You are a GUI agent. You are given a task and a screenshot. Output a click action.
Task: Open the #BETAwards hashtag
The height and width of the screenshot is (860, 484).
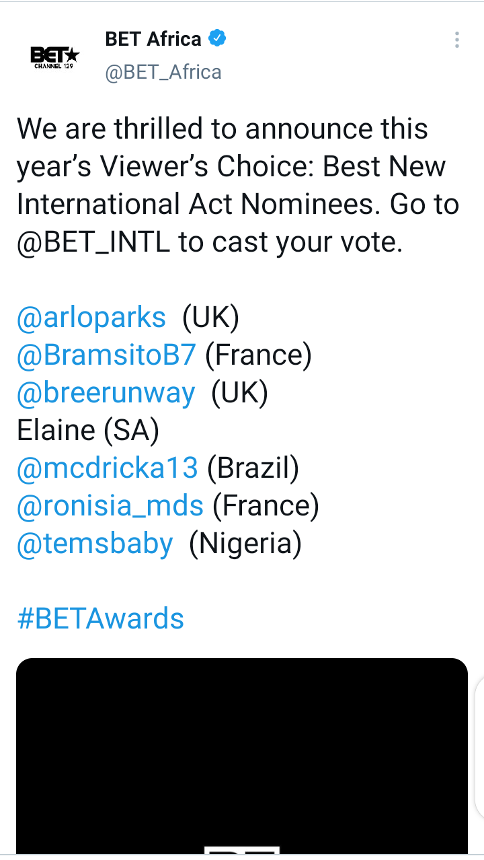tap(100, 618)
